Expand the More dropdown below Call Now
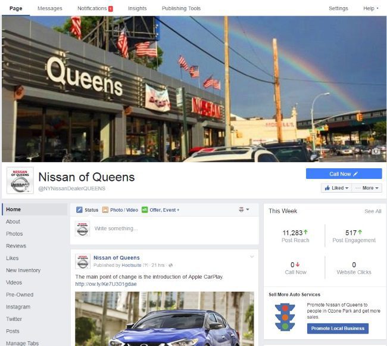 [x=367, y=188]
